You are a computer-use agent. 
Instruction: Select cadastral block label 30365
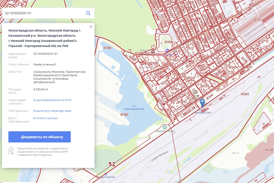tap(245, 94)
